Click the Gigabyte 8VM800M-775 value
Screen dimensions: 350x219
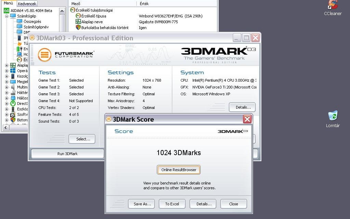158,22
